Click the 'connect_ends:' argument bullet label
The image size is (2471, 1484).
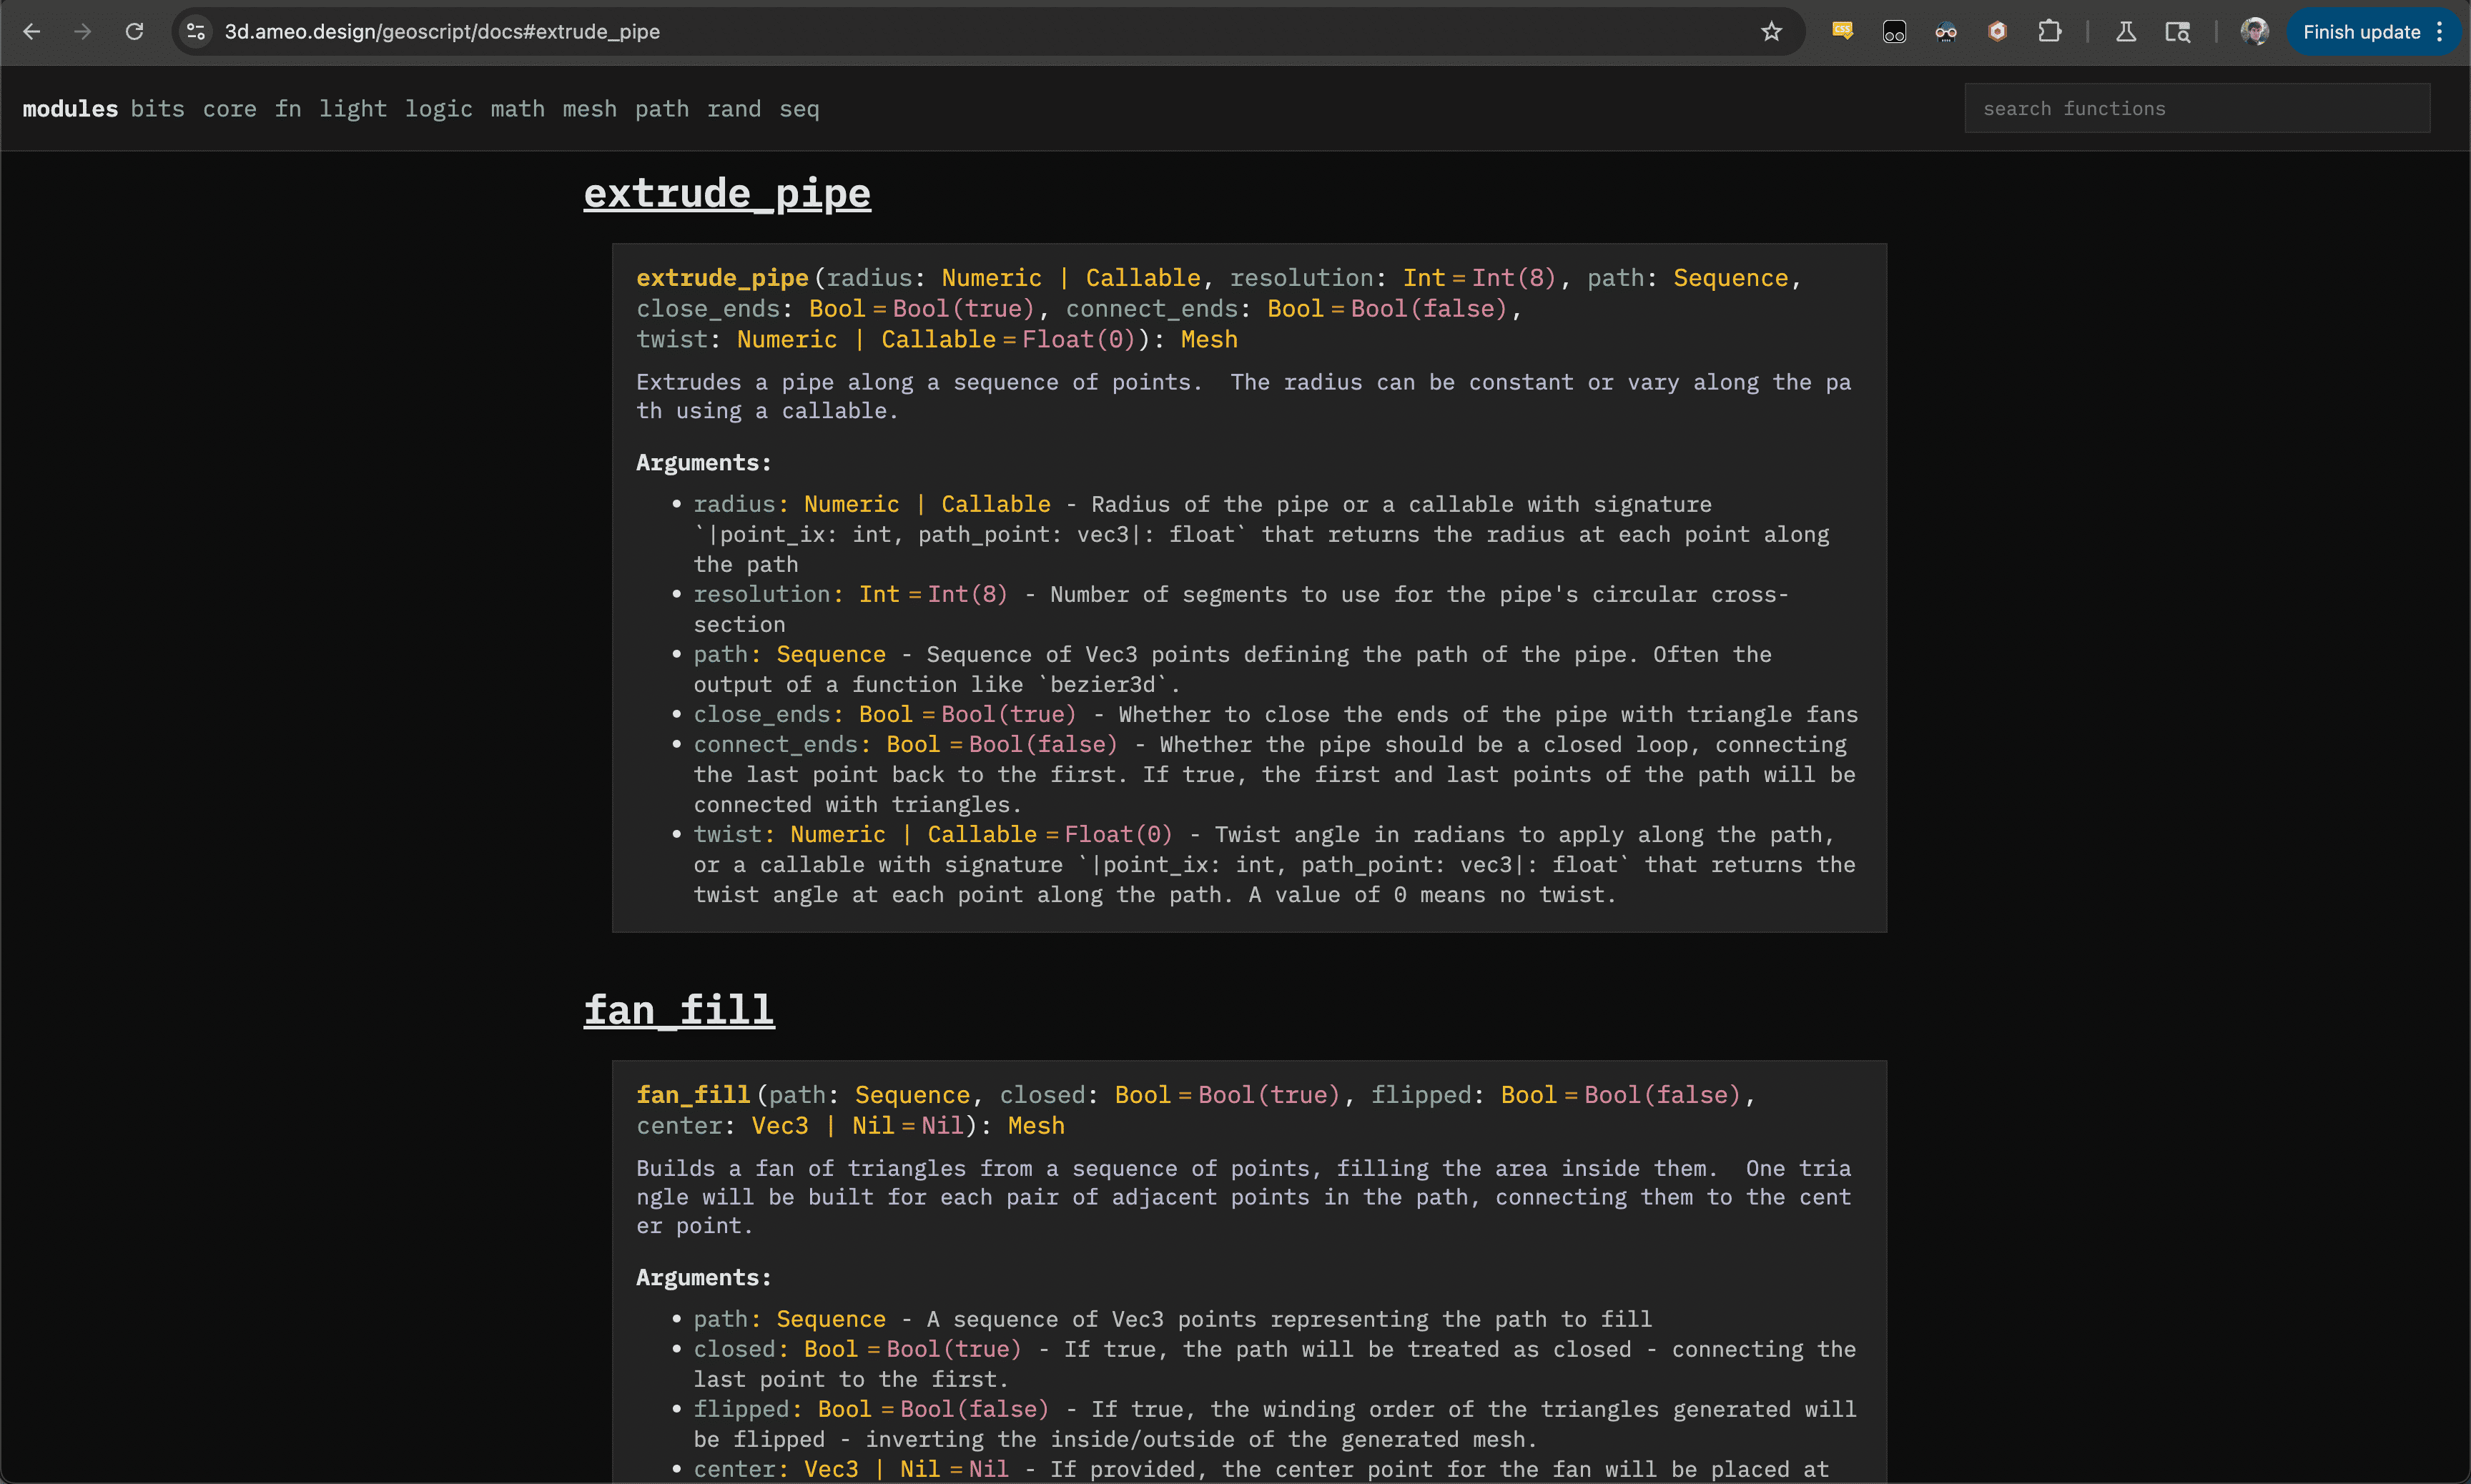coord(782,744)
